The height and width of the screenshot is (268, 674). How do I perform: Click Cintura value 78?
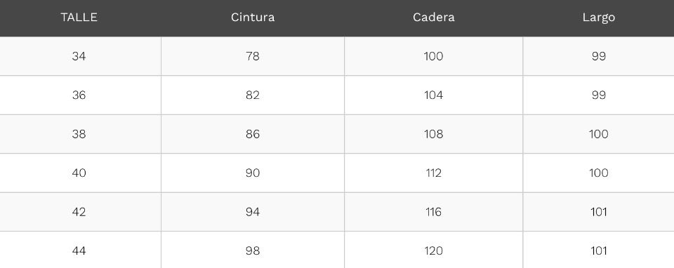tap(253, 56)
